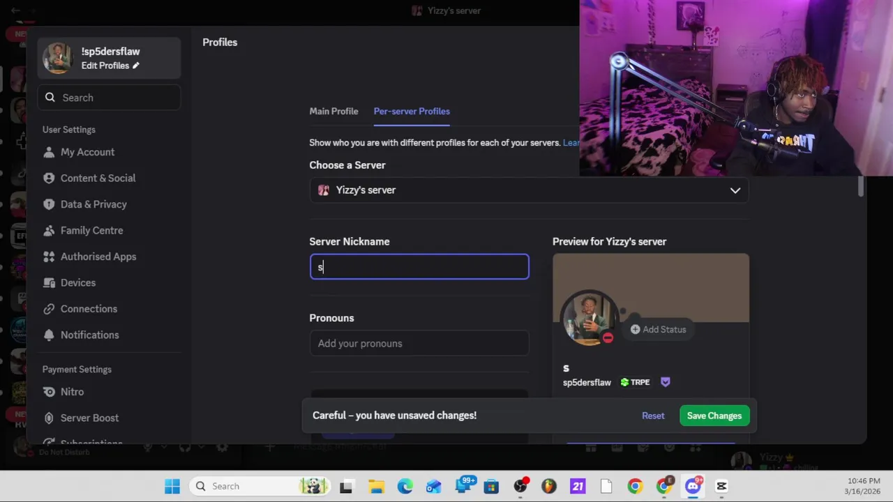
Task: Click the sp5dersflaw username in preview
Action: point(587,382)
